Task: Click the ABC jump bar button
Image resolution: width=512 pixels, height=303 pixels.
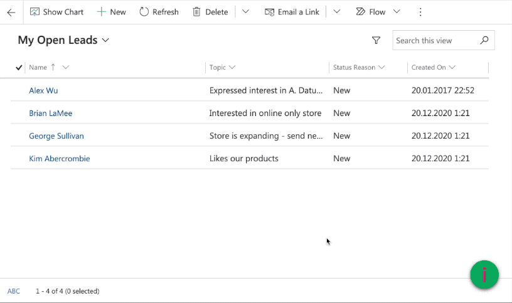Action: click(14, 291)
